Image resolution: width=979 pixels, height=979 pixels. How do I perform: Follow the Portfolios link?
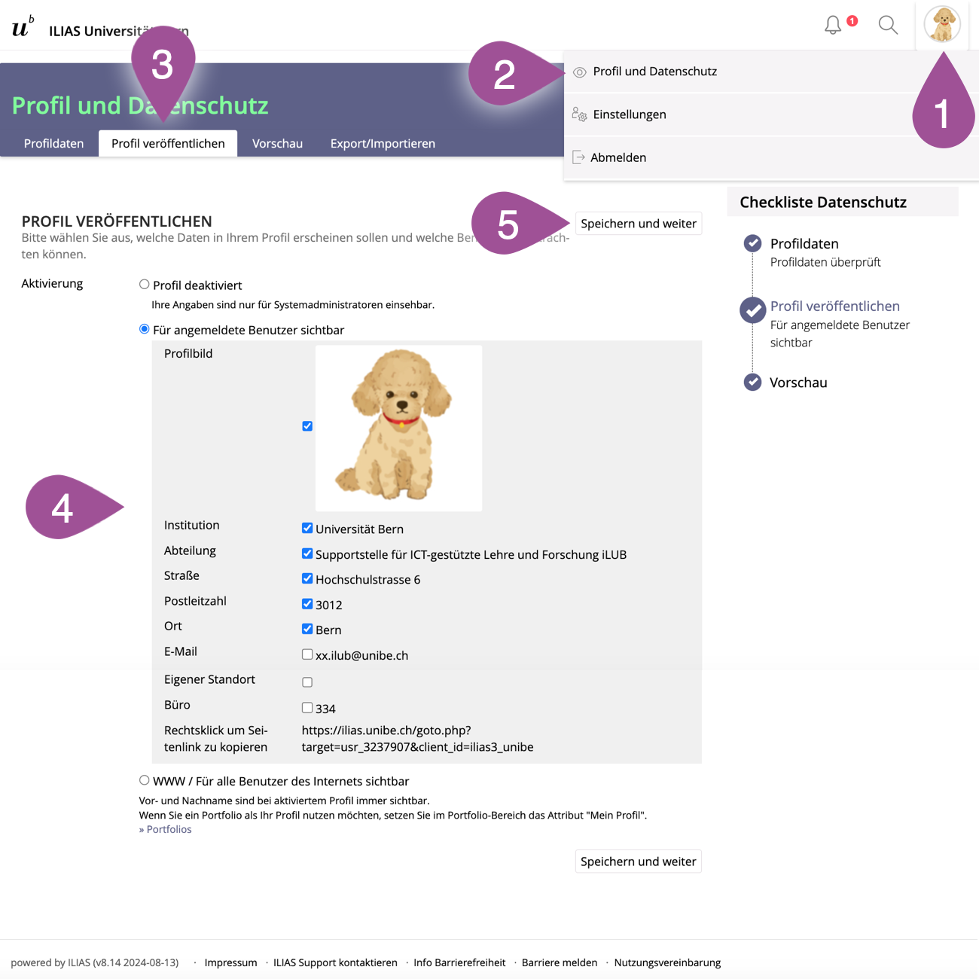point(169,829)
